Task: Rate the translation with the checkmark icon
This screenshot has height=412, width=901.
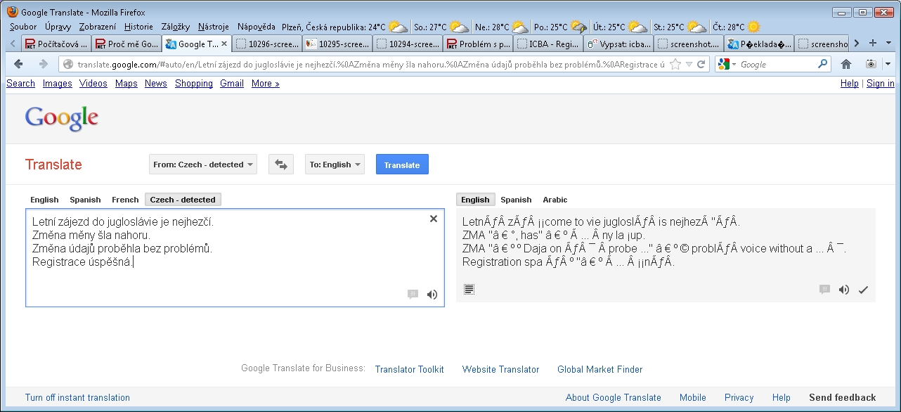Action: click(x=863, y=289)
